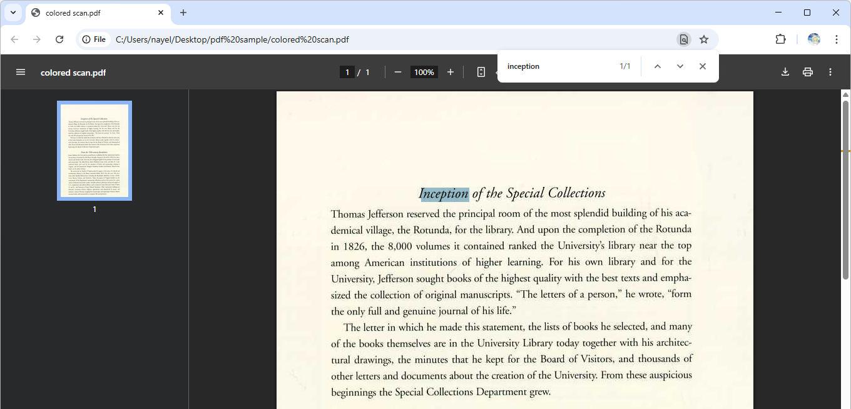
Task: Click the 1/1 match count
Action: pos(625,66)
